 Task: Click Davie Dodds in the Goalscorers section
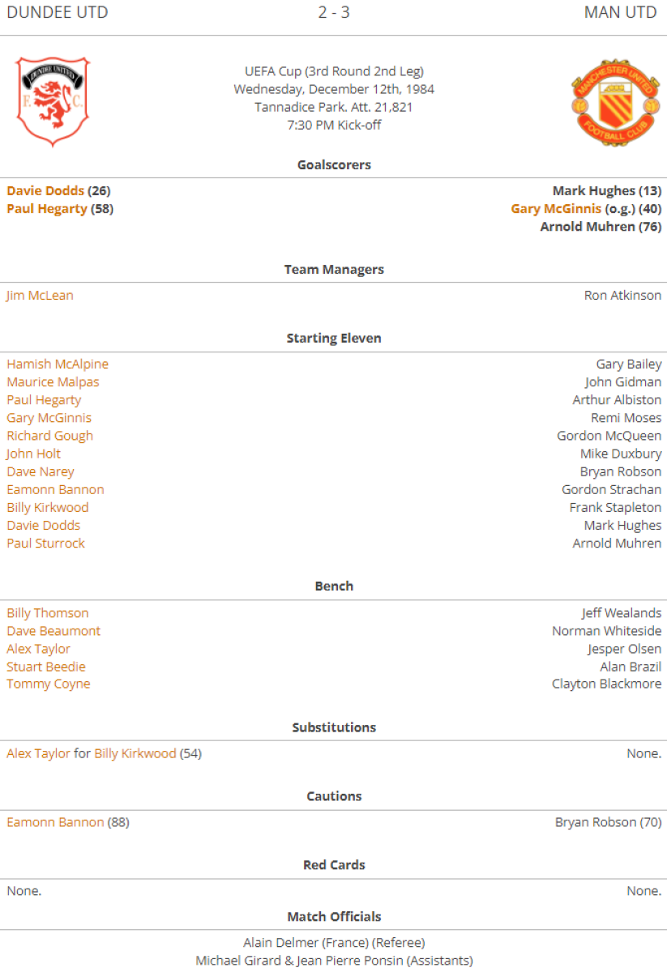pos(45,191)
